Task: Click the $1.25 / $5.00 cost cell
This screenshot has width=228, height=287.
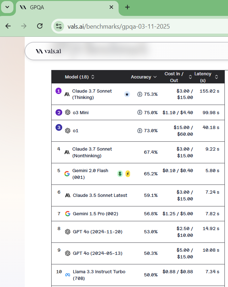Action: [178, 213]
